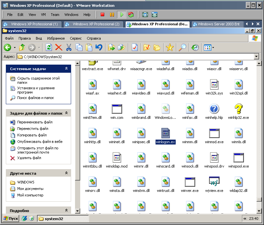The height and width of the screenshot is (225, 264).
Task: Click the Move To folder toolbar icon
Action: pyautogui.click(x=111, y=47)
